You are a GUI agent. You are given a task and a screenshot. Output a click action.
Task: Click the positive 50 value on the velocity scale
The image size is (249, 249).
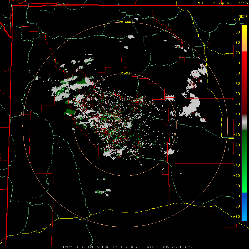point(238,73)
